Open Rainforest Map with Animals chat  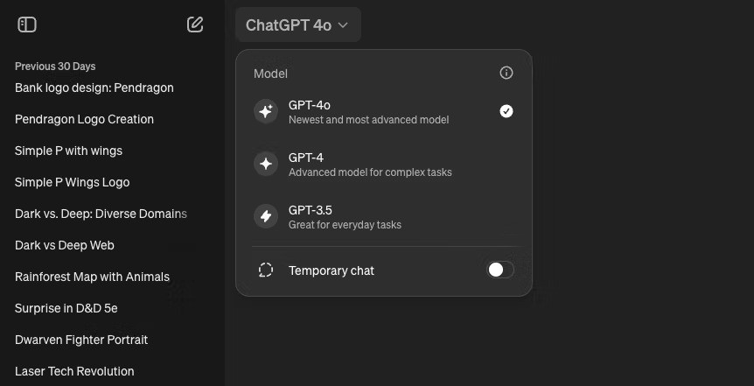point(92,277)
